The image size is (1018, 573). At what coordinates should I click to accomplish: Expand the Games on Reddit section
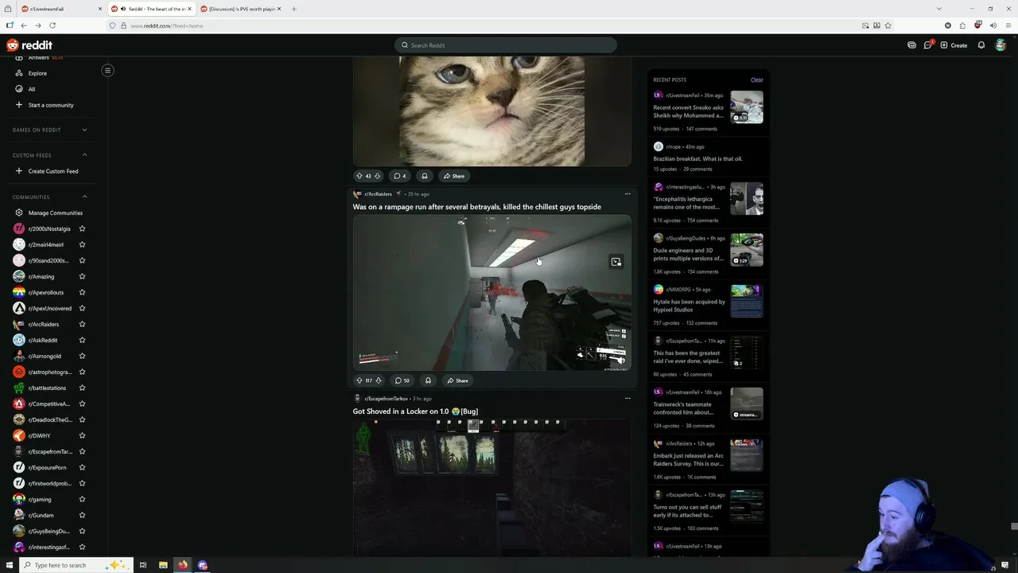(x=84, y=130)
